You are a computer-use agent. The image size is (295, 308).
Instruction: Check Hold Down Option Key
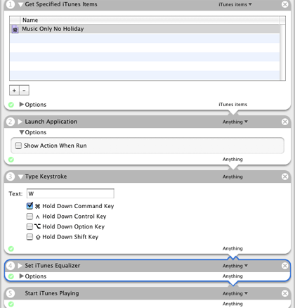tap(29, 226)
